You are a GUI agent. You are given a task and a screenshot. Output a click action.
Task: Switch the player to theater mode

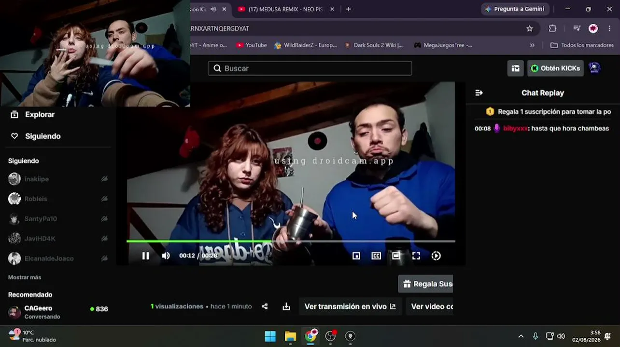tap(396, 256)
